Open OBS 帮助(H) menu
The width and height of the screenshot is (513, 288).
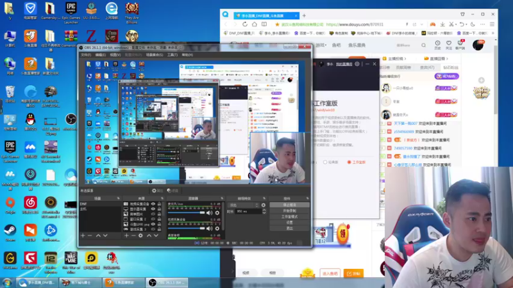[x=187, y=55]
